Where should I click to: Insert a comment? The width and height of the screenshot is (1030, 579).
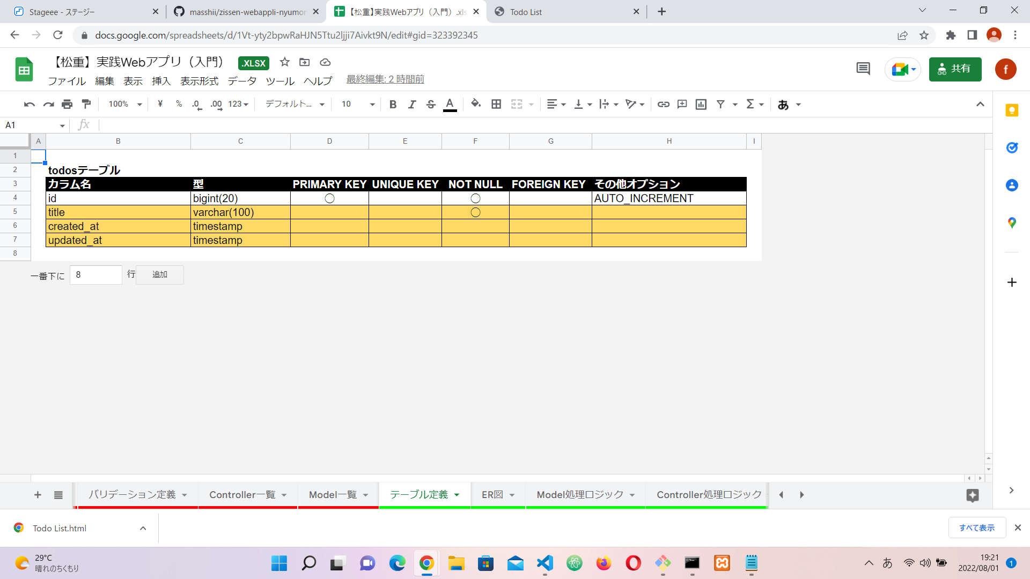pos(682,104)
